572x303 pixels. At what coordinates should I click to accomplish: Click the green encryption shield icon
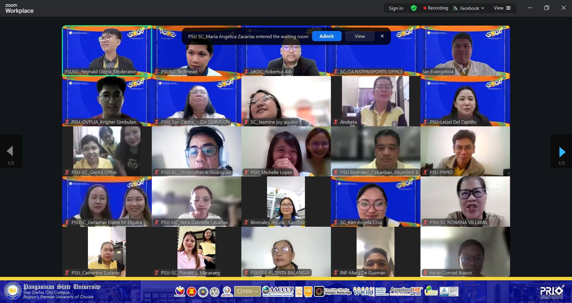tap(414, 8)
